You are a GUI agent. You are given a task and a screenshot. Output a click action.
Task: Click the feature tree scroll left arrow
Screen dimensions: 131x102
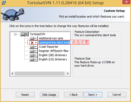[12, 73]
